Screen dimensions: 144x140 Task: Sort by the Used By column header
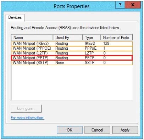[68, 38]
